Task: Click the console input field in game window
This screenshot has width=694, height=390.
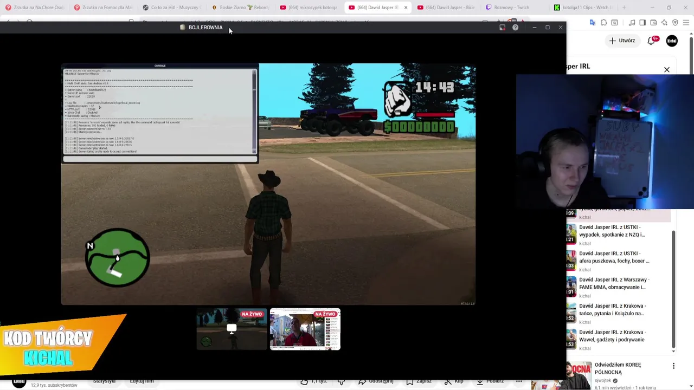Action: point(160,159)
